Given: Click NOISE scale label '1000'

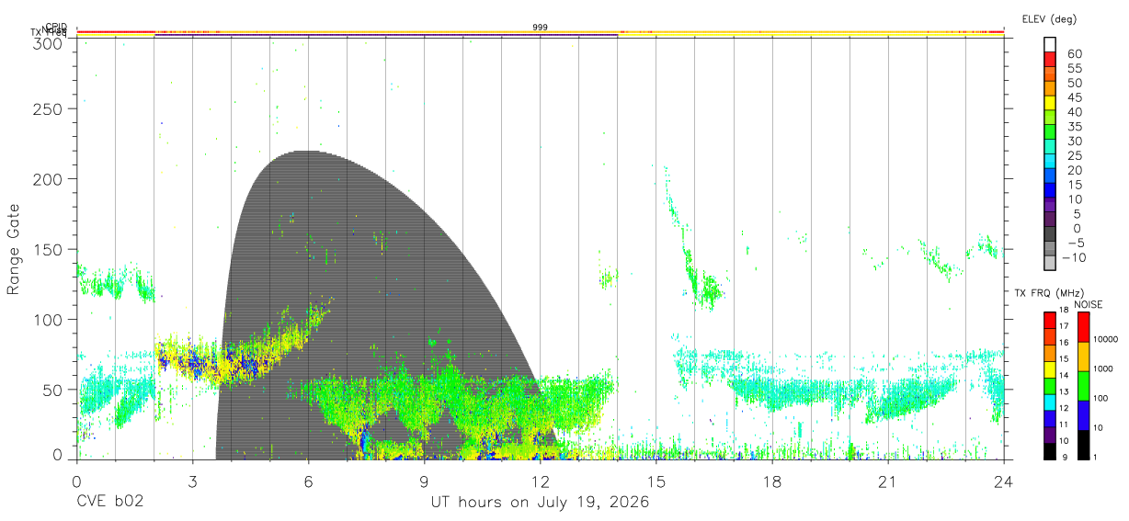Looking at the screenshot, I should click(1104, 369).
